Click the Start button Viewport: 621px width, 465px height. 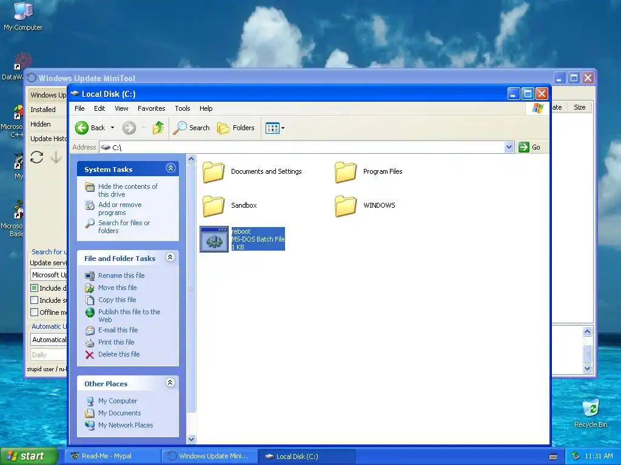pos(29,457)
